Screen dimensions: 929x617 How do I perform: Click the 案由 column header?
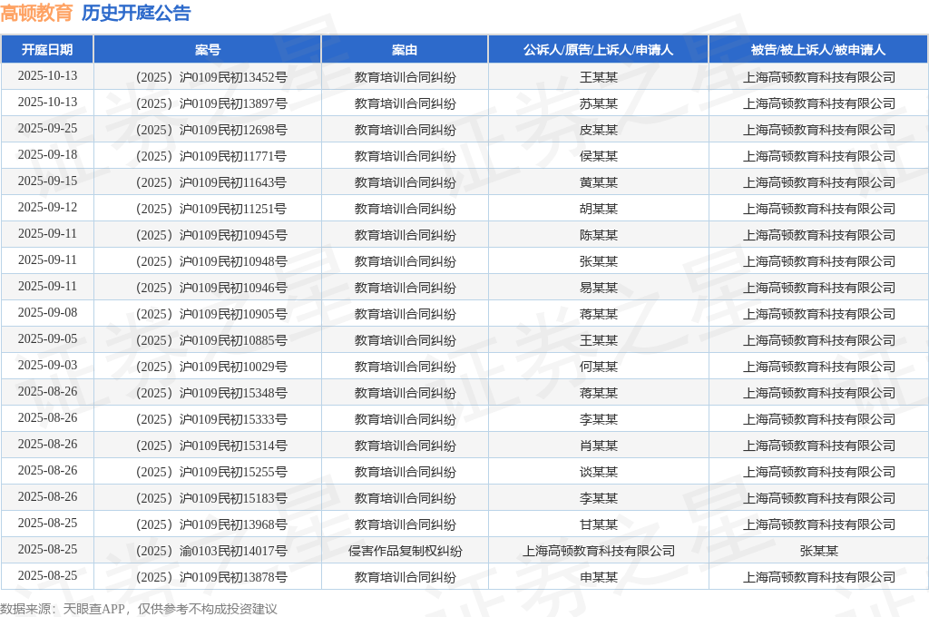[405, 50]
